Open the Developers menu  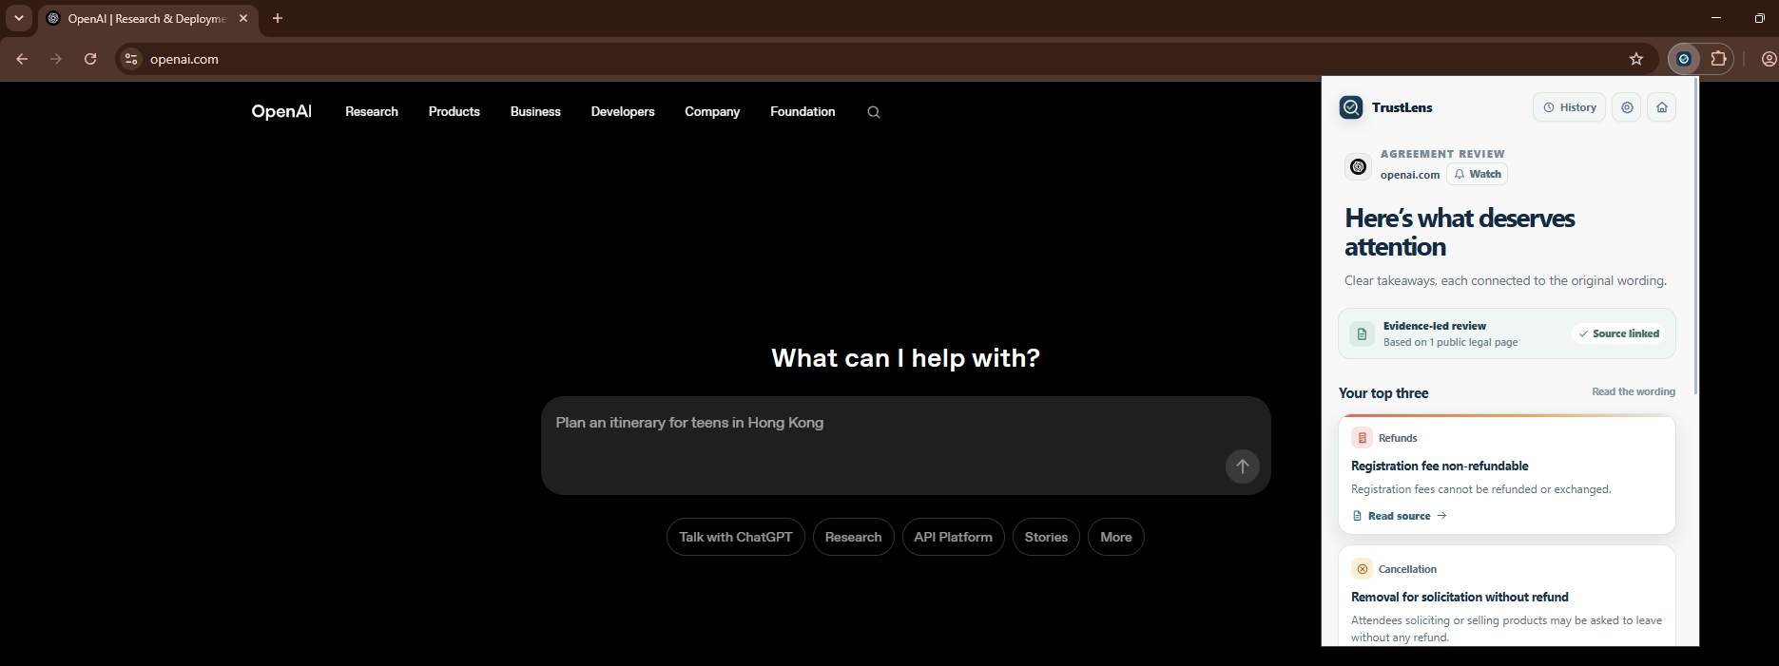coord(623,111)
